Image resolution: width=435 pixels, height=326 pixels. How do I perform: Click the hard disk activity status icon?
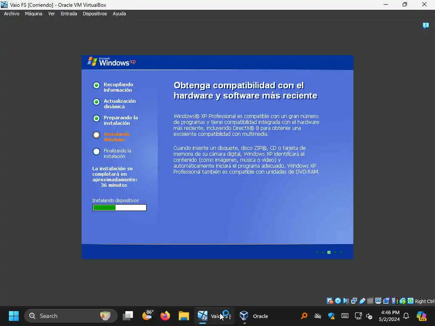pyautogui.click(x=330, y=301)
